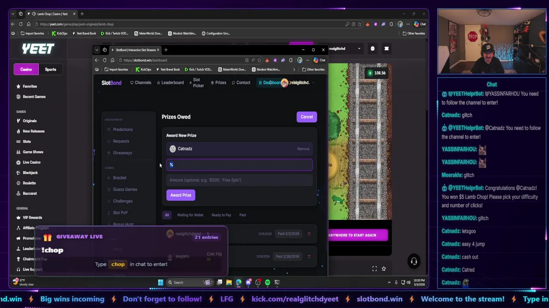
Task: Open Spotify from the taskbar
Action: pyautogui.click(x=267, y=282)
